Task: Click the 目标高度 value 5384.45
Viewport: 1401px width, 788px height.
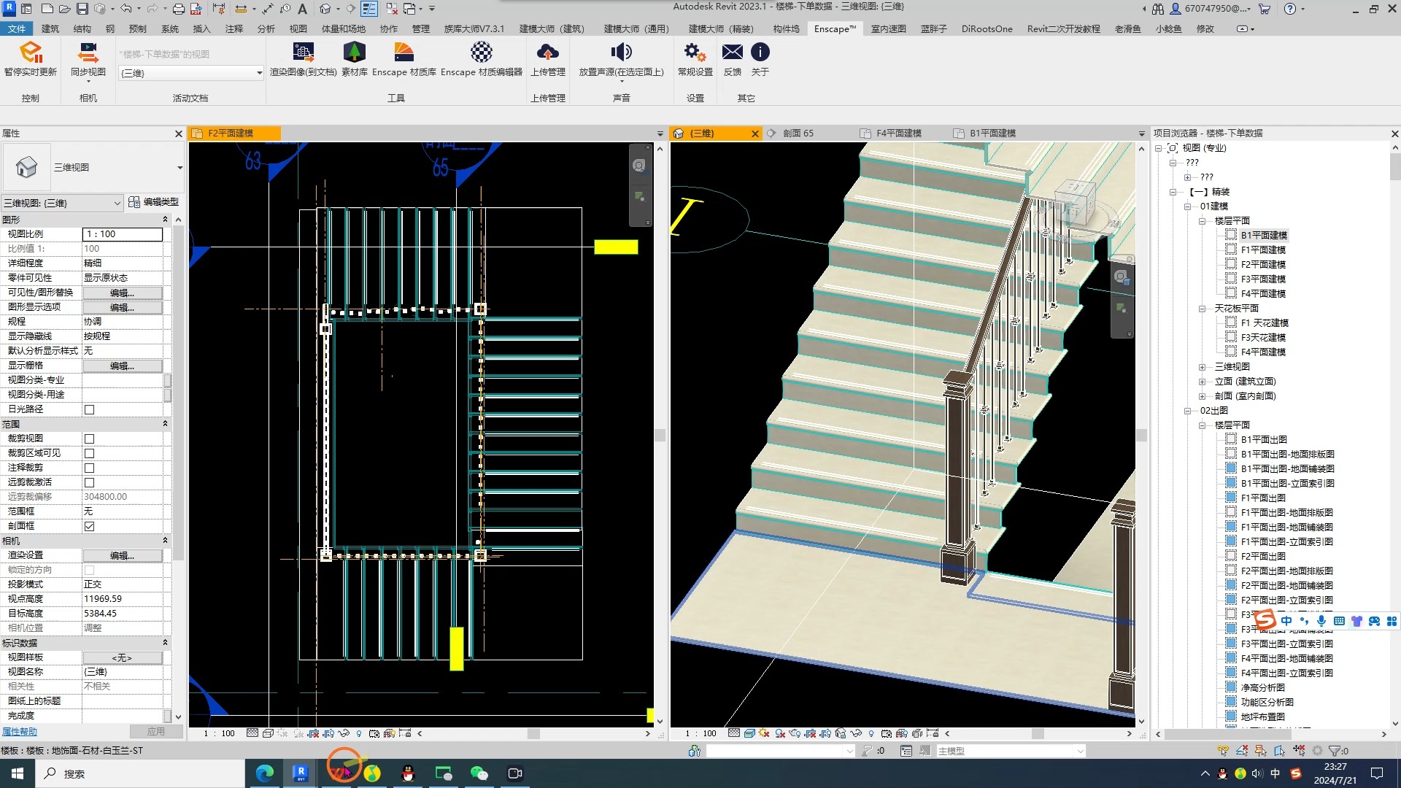Action: point(122,614)
